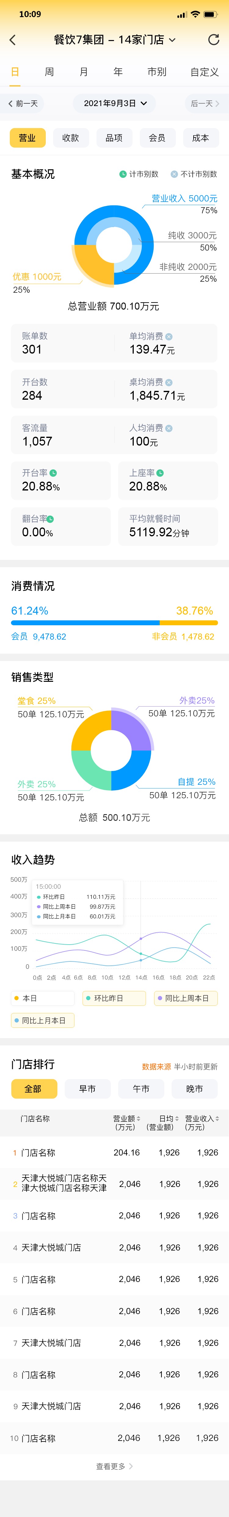Click the clock icon beside 翻台率
Viewport: 229px width, 1517px height.
click(x=51, y=519)
